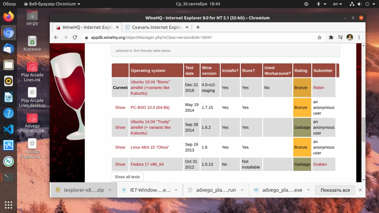Expand options for advego_pla run download
The image size is (379, 213).
pos(242,190)
